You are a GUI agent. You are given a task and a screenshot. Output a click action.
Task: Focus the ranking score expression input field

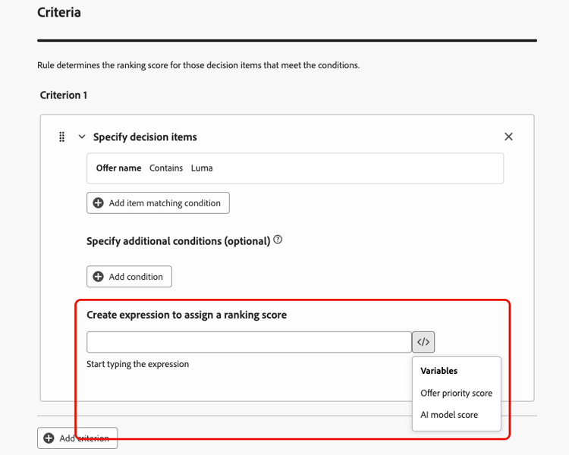click(x=249, y=342)
